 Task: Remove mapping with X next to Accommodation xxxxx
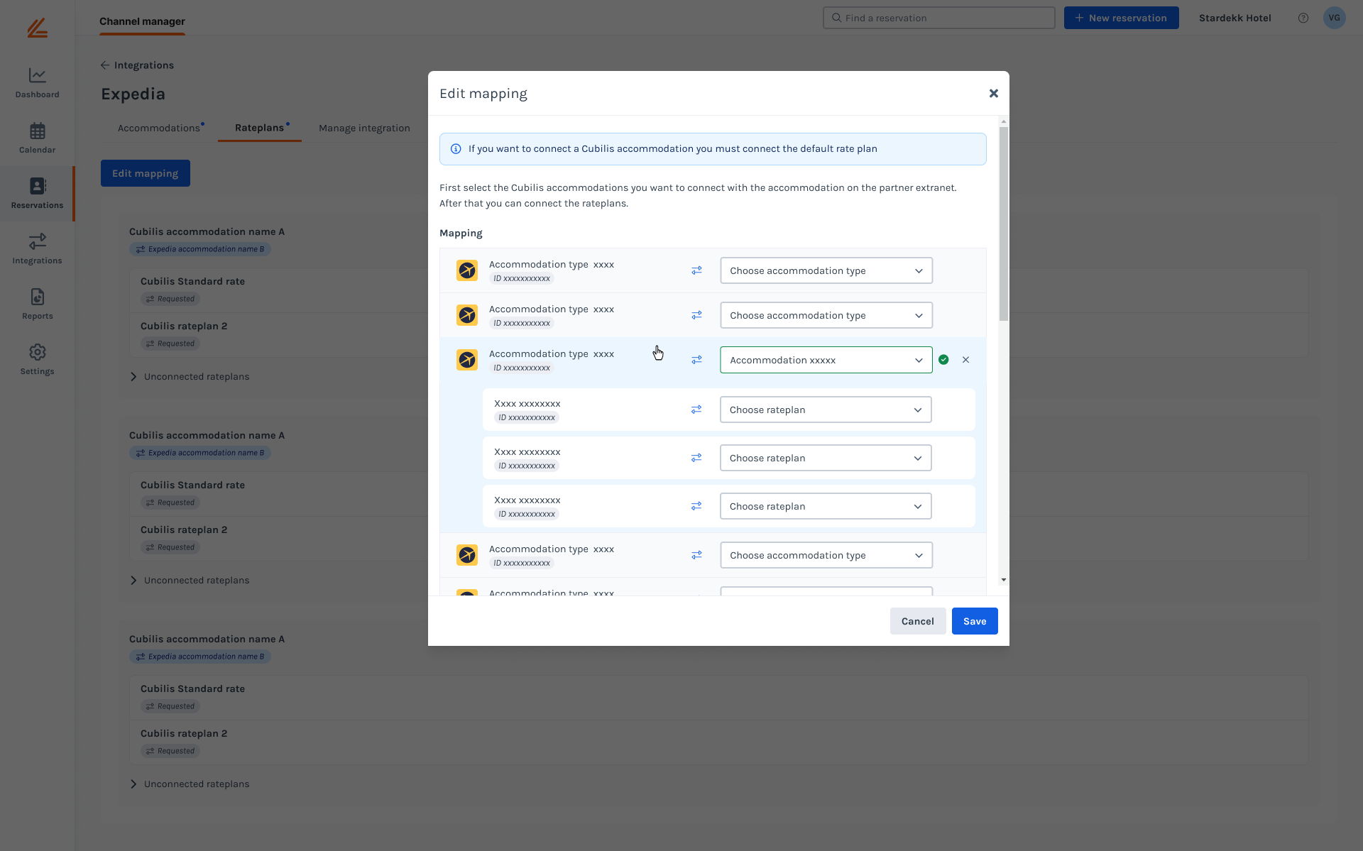[x=965, y=360]
